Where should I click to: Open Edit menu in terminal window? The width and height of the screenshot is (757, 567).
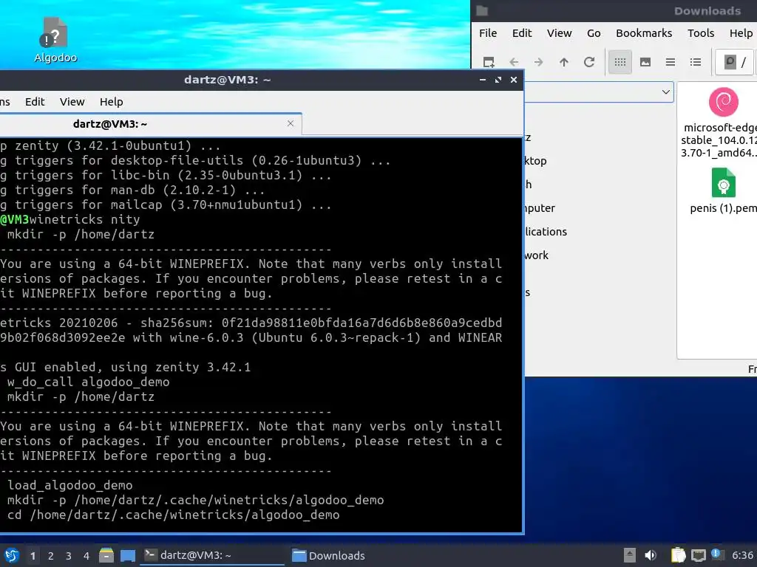coord(35,102)
